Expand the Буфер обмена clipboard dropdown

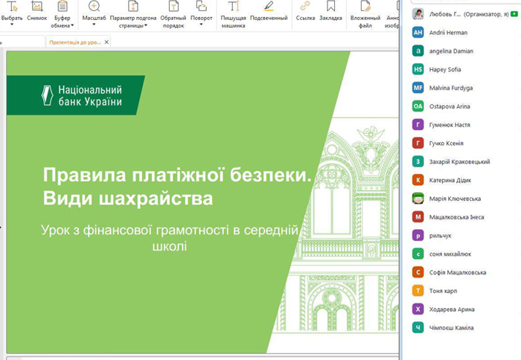point(72,25)
